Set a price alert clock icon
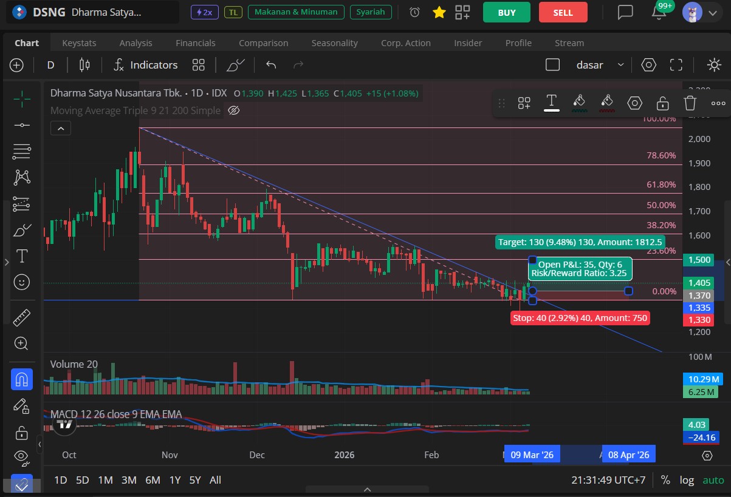The height and width of the screenshot is (497, 731). click(x=415, y=12)
